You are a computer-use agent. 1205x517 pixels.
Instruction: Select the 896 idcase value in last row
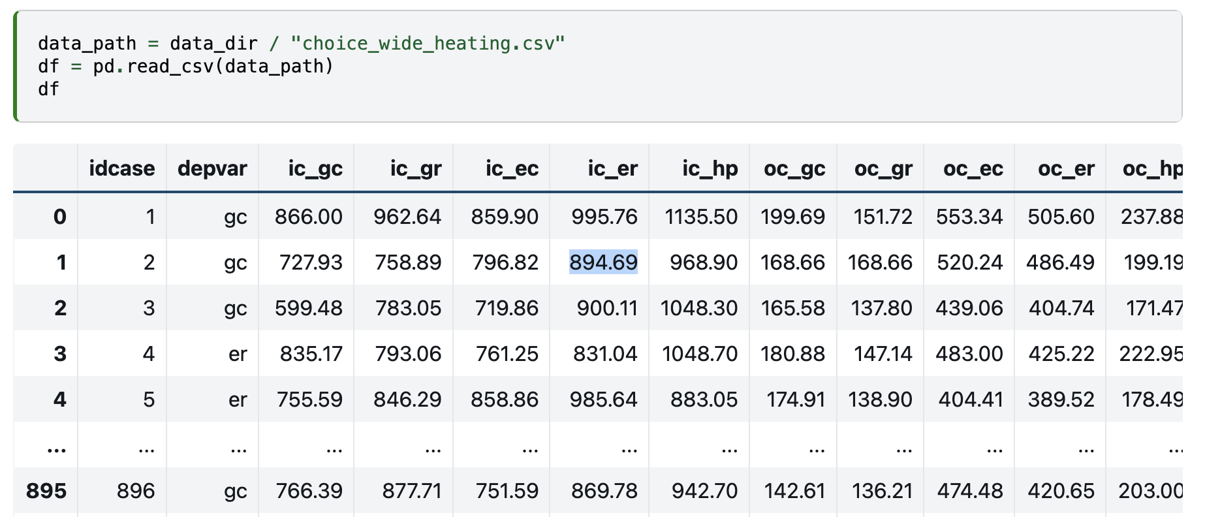coord(136,491)
